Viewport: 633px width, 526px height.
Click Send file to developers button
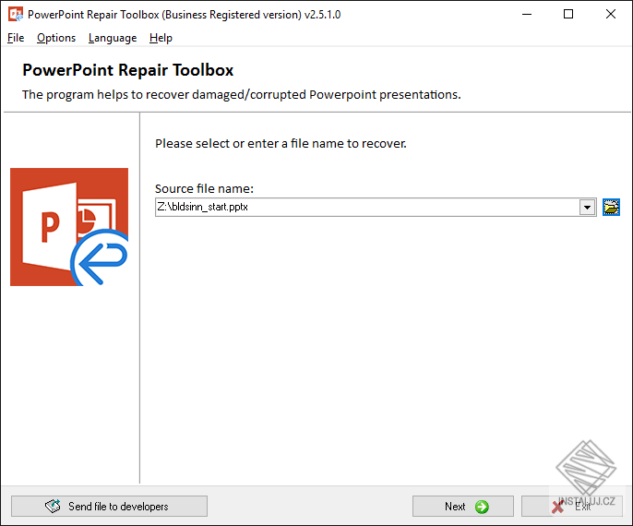point(110,507)
